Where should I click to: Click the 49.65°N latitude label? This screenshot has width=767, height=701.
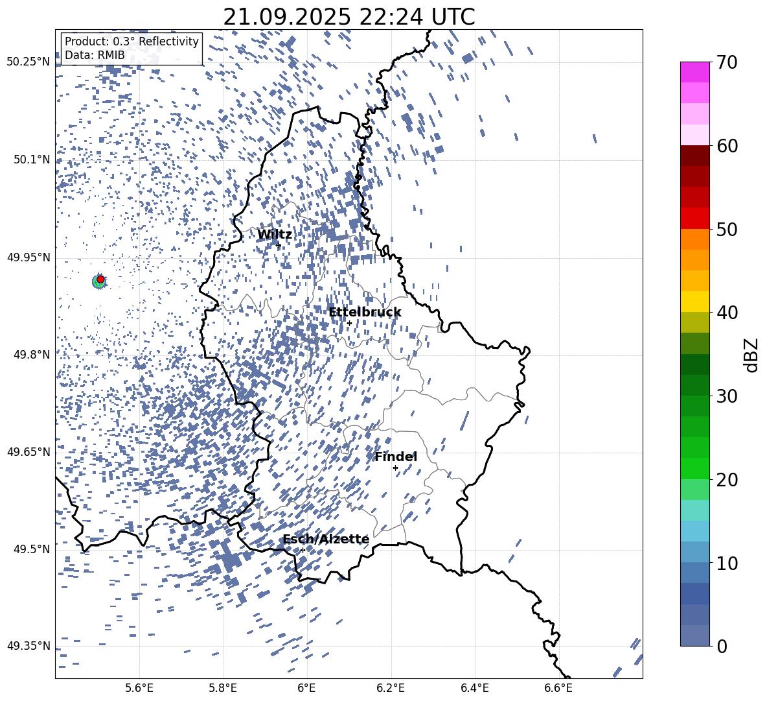pos(29,452)
